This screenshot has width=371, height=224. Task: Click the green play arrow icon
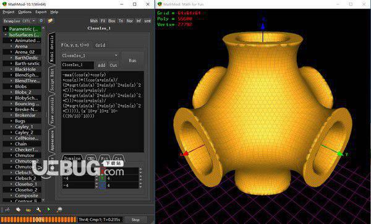(48, 210)
